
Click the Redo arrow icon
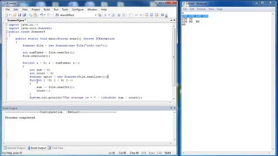[x=49, y=15]
